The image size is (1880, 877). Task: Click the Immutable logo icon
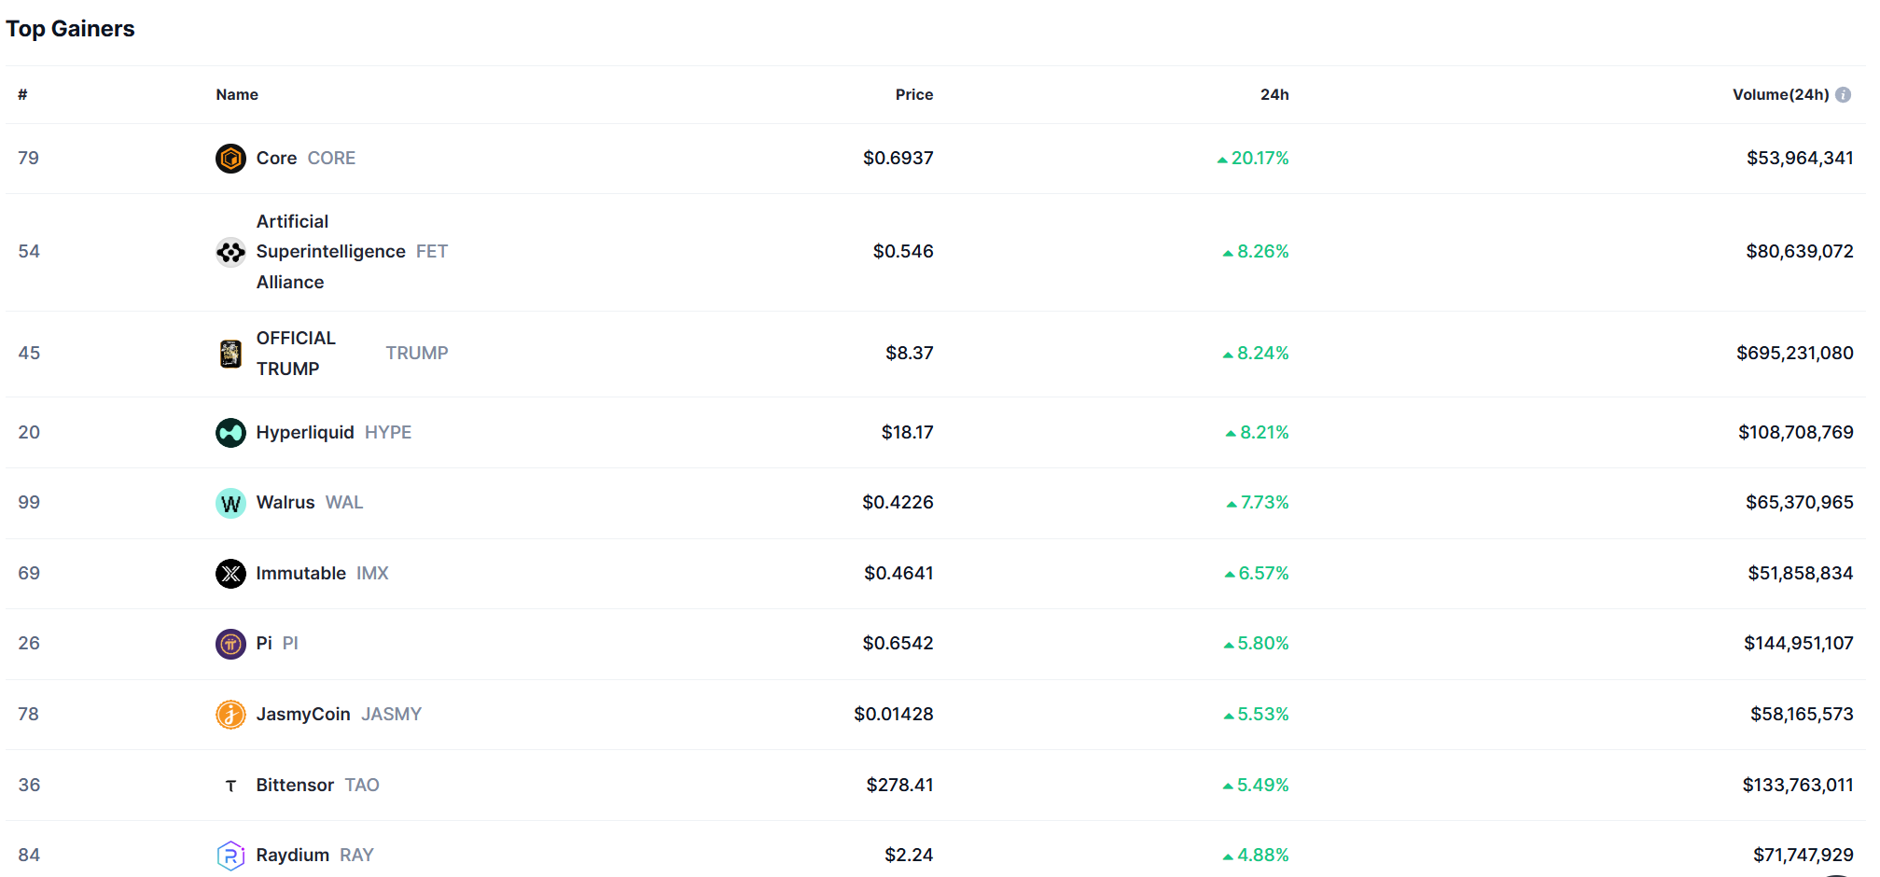(x=230, y=574)
